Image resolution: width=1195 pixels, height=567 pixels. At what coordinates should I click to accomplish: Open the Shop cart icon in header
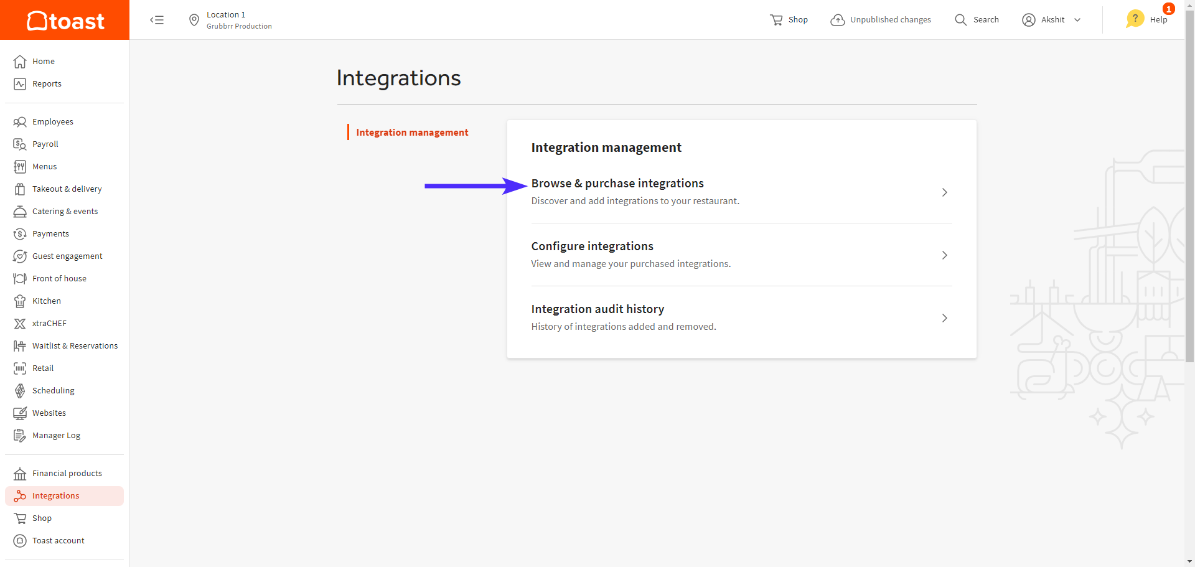(776, 20)
